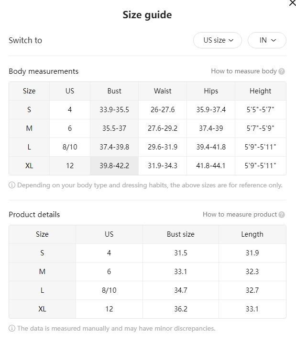Click the S row in body measurements table

pyautogui.click(x=147, y=110)
